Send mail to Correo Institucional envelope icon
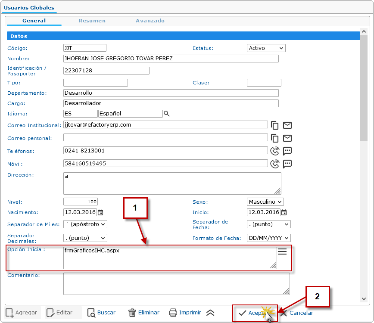The width and height of the screenshot is (374, 323). coord(287,125)
